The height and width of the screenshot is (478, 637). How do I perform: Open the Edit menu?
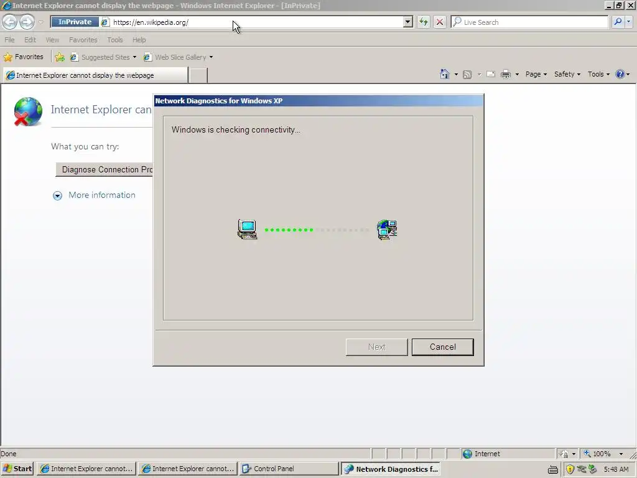click(x=30, y=40)
